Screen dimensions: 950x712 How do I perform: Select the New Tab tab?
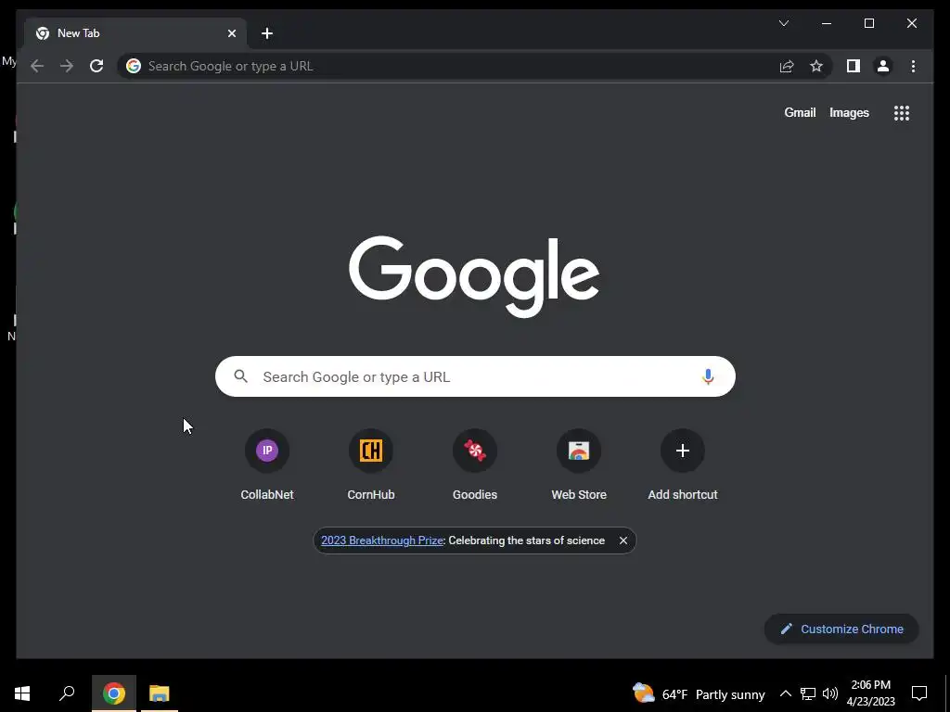point(135,33)
